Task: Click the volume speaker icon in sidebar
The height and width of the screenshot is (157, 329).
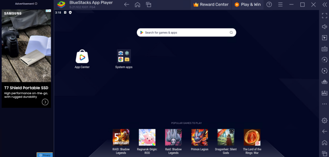Action: 325,27
